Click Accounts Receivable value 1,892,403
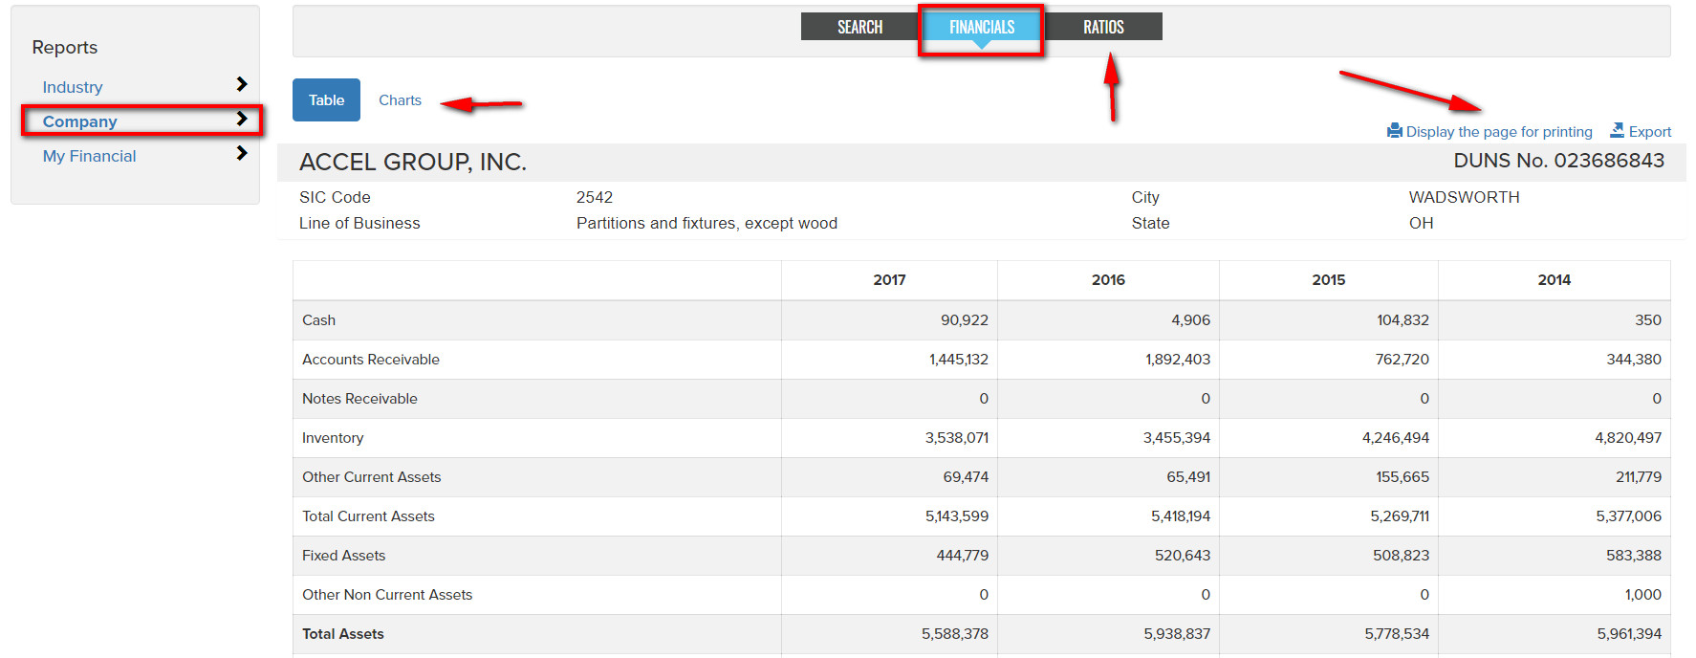This screenshot has width=1696, height=658. [1178, 360]
